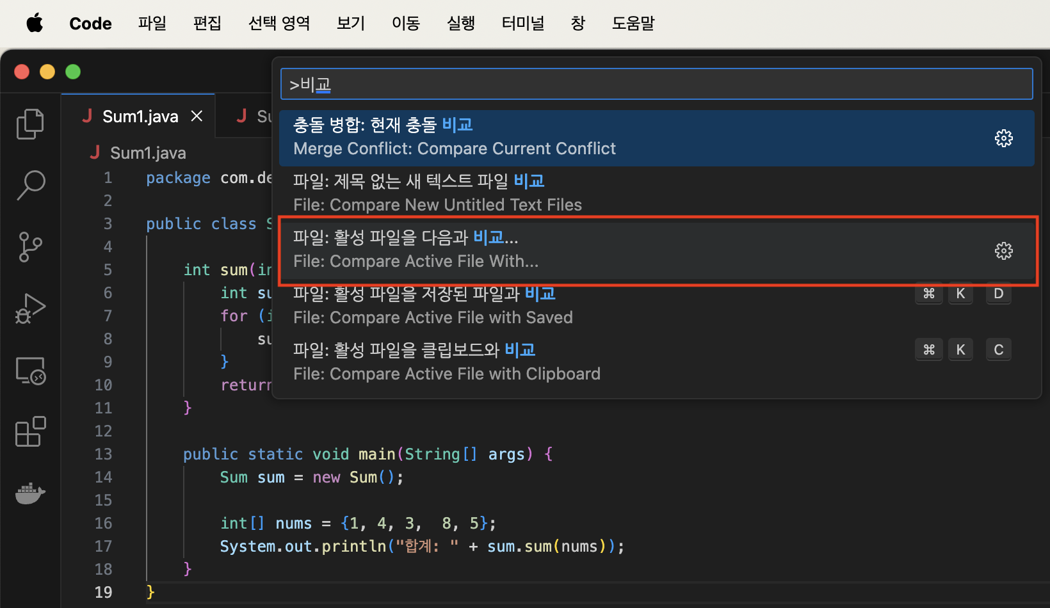Open the Apple menu
Screen dimensions: 1050x608
(35, 24)
